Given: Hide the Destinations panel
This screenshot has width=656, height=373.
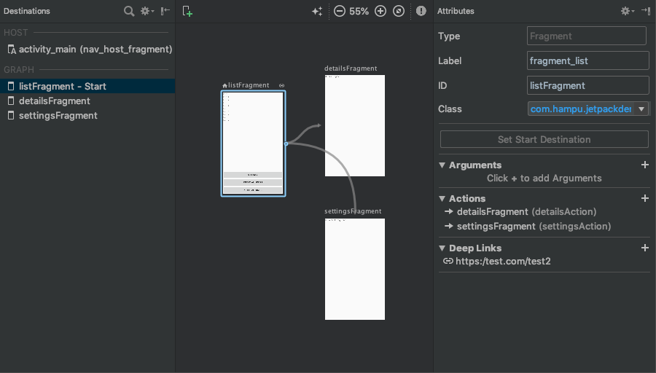Looking at the screenshot, I should click(165, 11).
